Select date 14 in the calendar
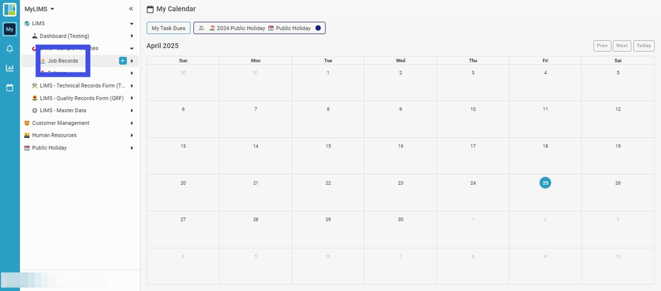This screenshot has width=661, height=291. pyautogui.click(x=256, y=146)
